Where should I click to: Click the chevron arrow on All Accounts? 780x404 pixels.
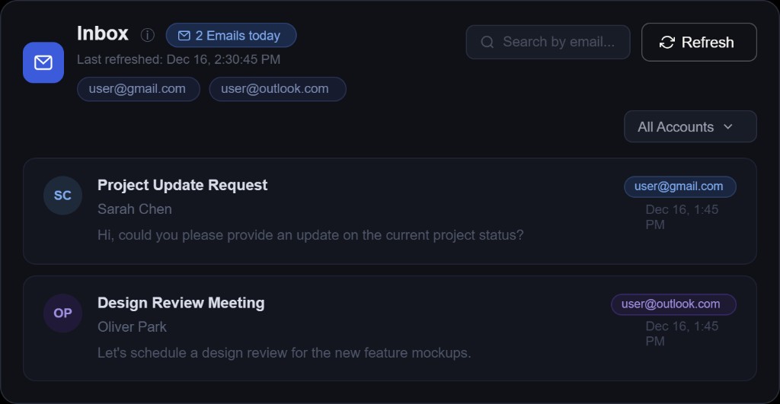[x=728, y=127]
